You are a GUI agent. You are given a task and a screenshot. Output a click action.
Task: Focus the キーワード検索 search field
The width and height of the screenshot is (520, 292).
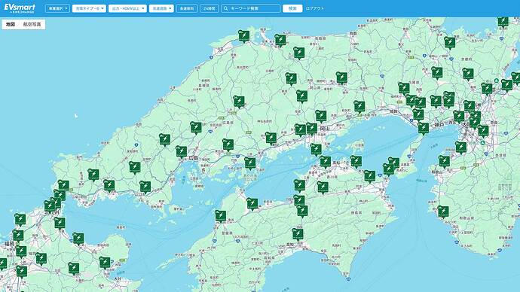tap(251, 8)
